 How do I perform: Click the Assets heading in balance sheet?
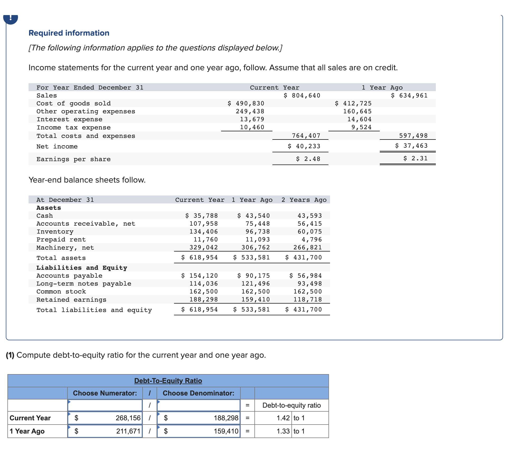(x=49, y=208)
